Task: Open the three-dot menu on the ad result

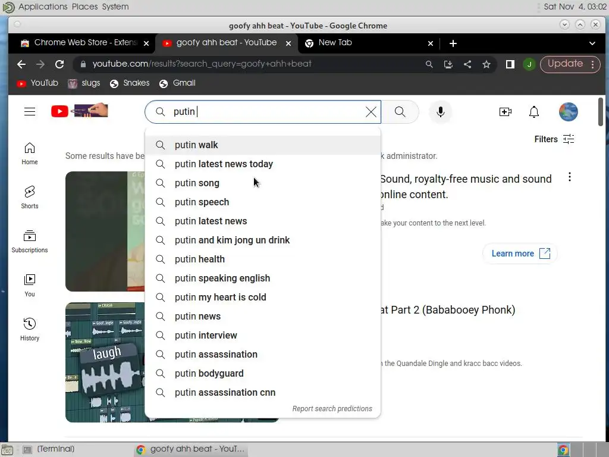Action: (x=569, y=177)
